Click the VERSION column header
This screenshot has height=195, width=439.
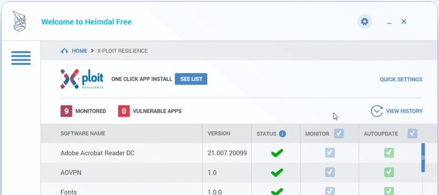point(219,133)
